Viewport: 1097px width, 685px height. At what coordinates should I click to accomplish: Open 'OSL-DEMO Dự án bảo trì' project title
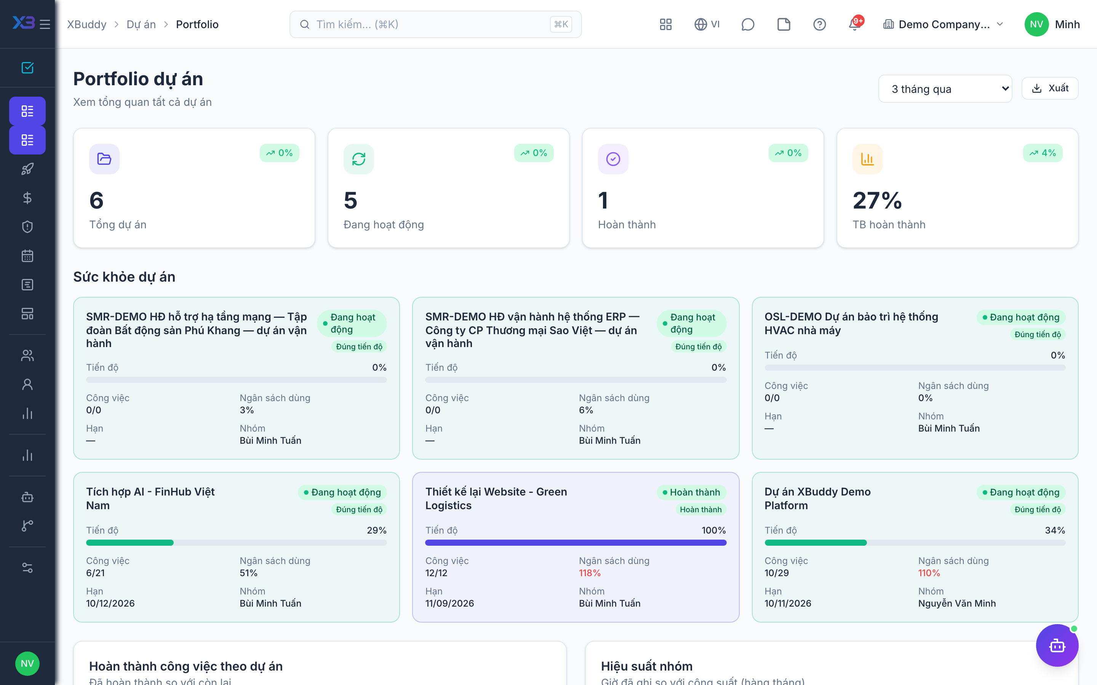pyautogui.click(x=851, y=323)
